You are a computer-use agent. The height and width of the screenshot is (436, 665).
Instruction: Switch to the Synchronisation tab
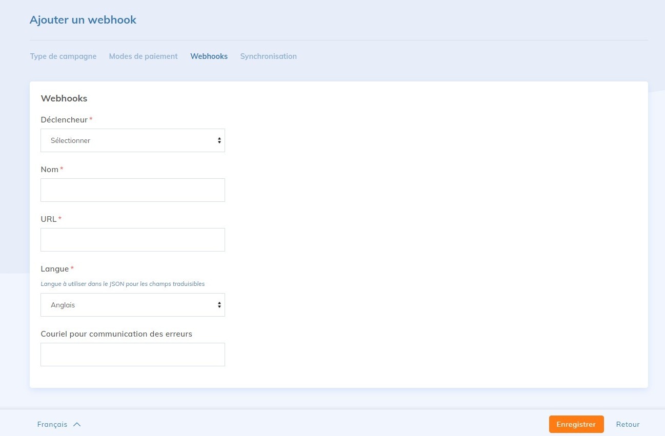click(268, 56)
